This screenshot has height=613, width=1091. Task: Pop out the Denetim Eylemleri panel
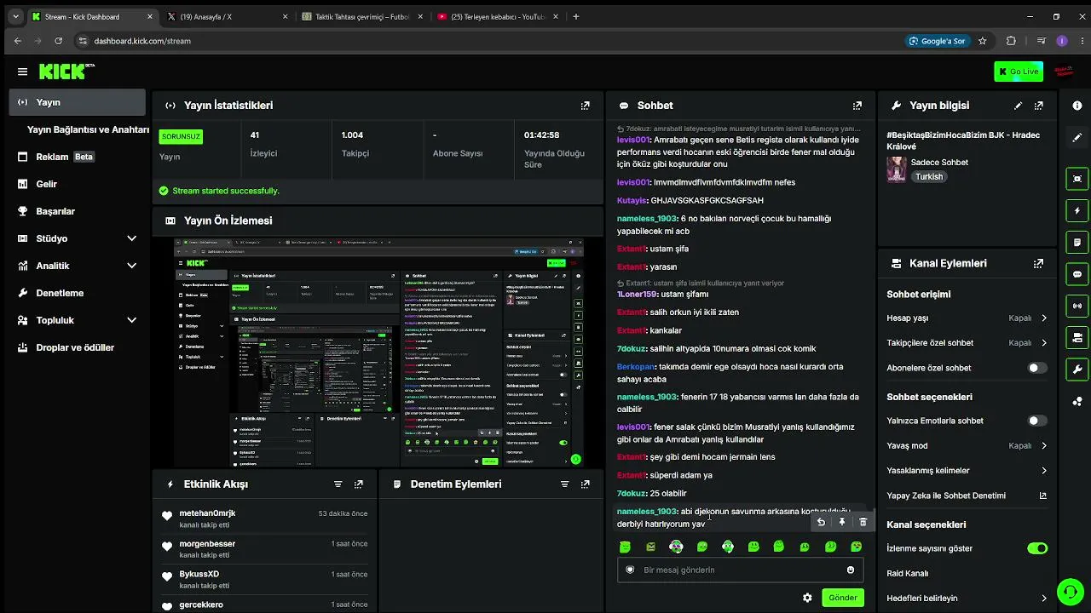[585, 484]
